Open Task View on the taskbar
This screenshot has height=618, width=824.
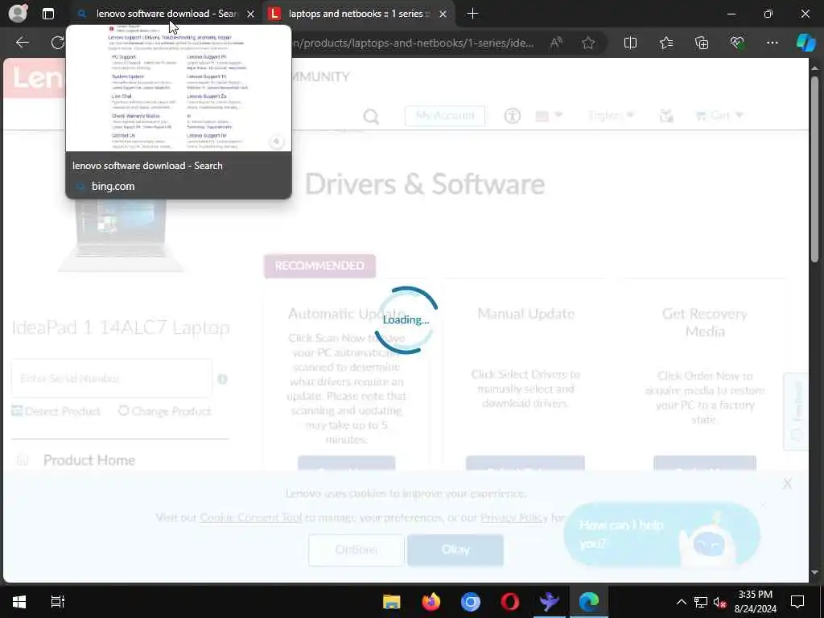[x=57, y=602]
